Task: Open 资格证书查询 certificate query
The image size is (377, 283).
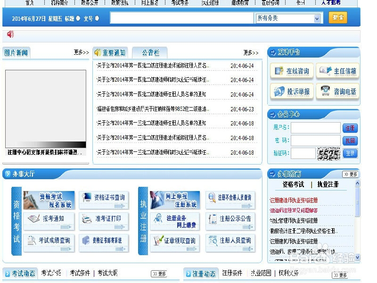Action: tap(104, 200)
